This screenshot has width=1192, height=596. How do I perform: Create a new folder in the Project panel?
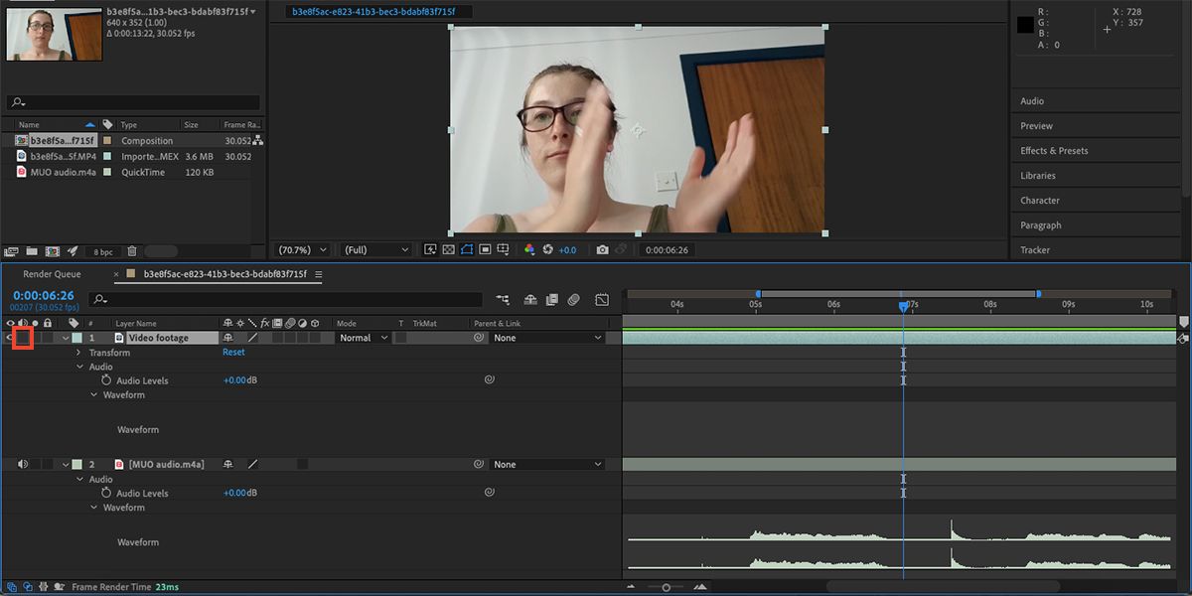pos(31,250)
